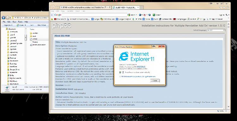The image size is (237, 121).
Task: Click the Internet Explorer logo in dialog
Action: [124, 56]
